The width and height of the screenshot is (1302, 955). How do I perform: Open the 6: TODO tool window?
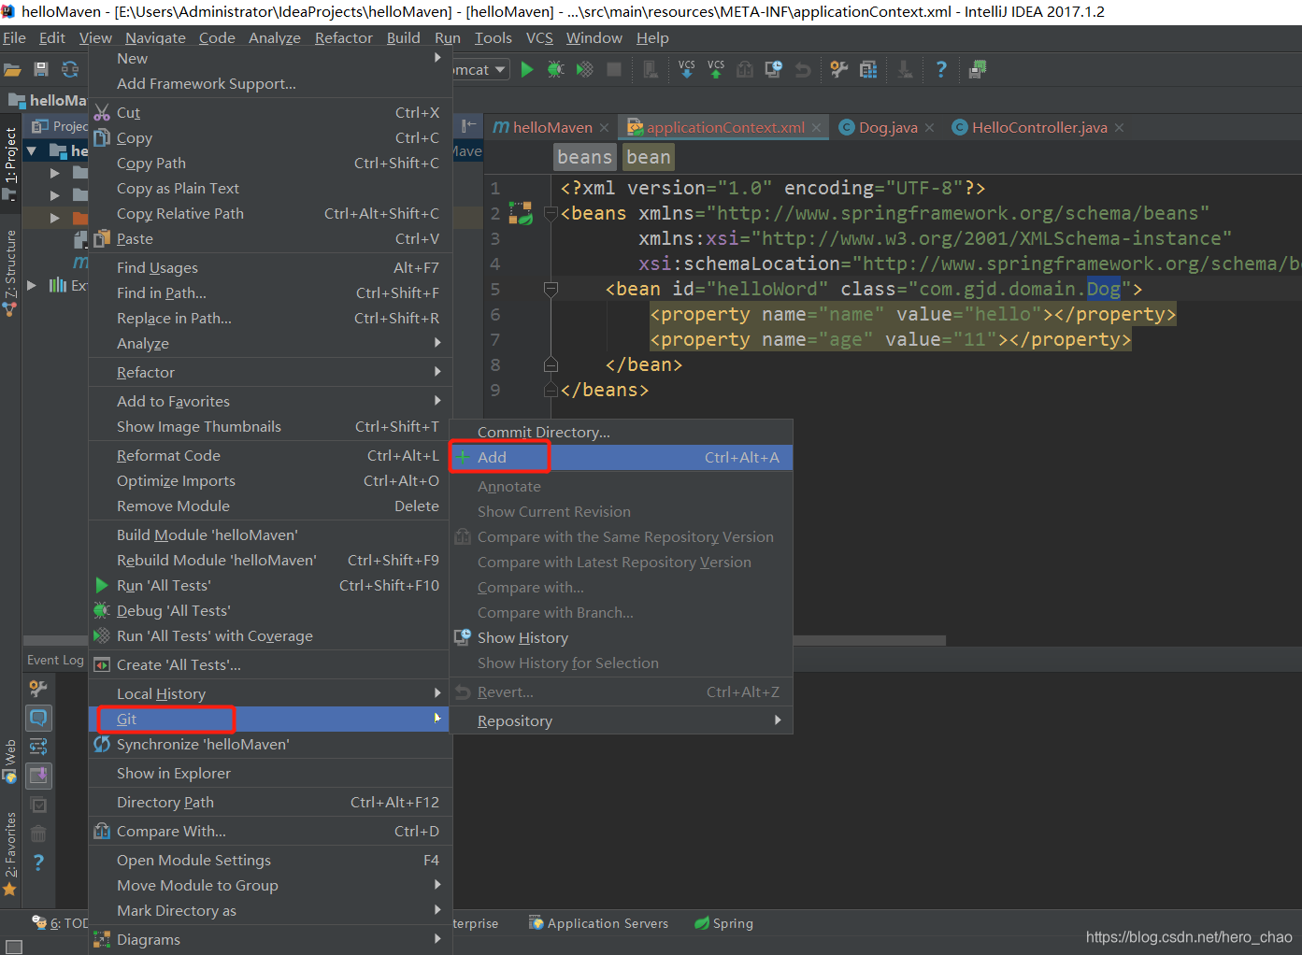pyautogui.click(x=60, y=923)
